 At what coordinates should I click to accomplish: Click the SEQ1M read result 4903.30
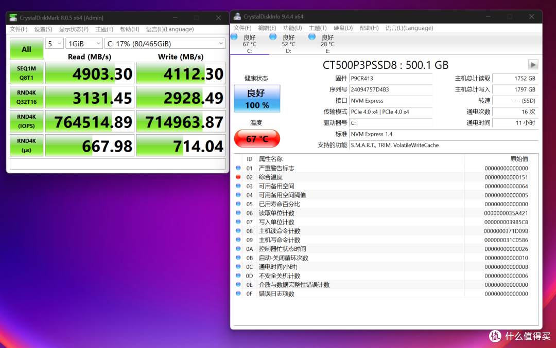pos(90,74)
